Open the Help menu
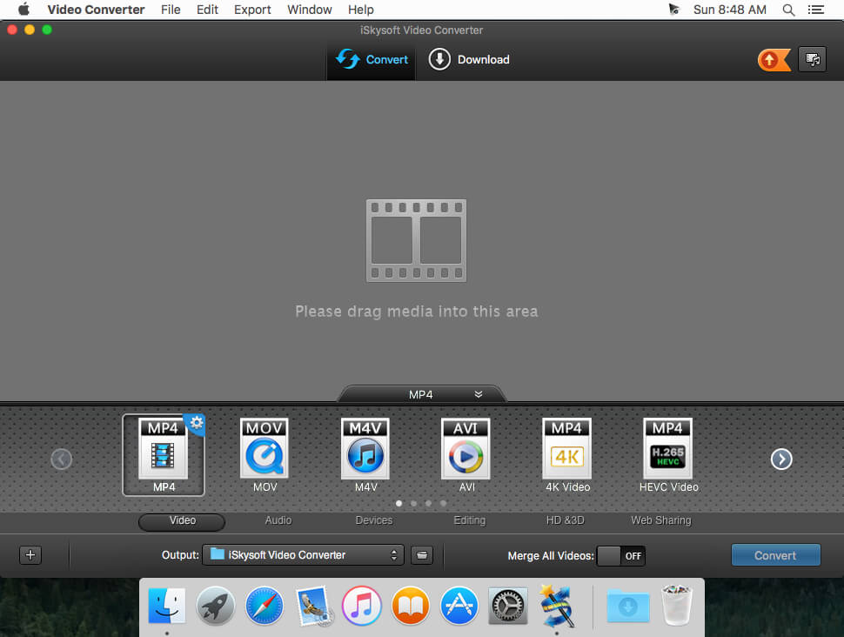 360,10
